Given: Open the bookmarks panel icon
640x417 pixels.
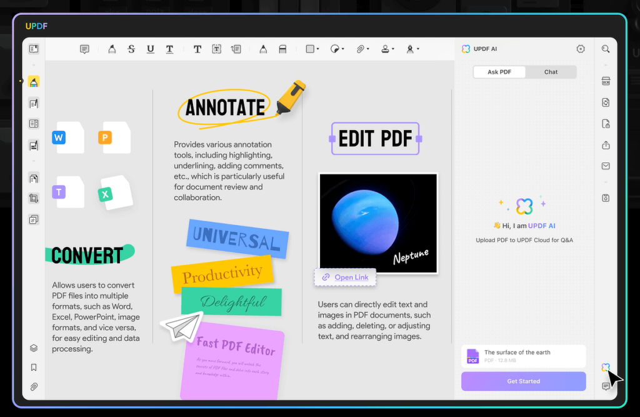Looking at the screenshot, I should (34, 368).
